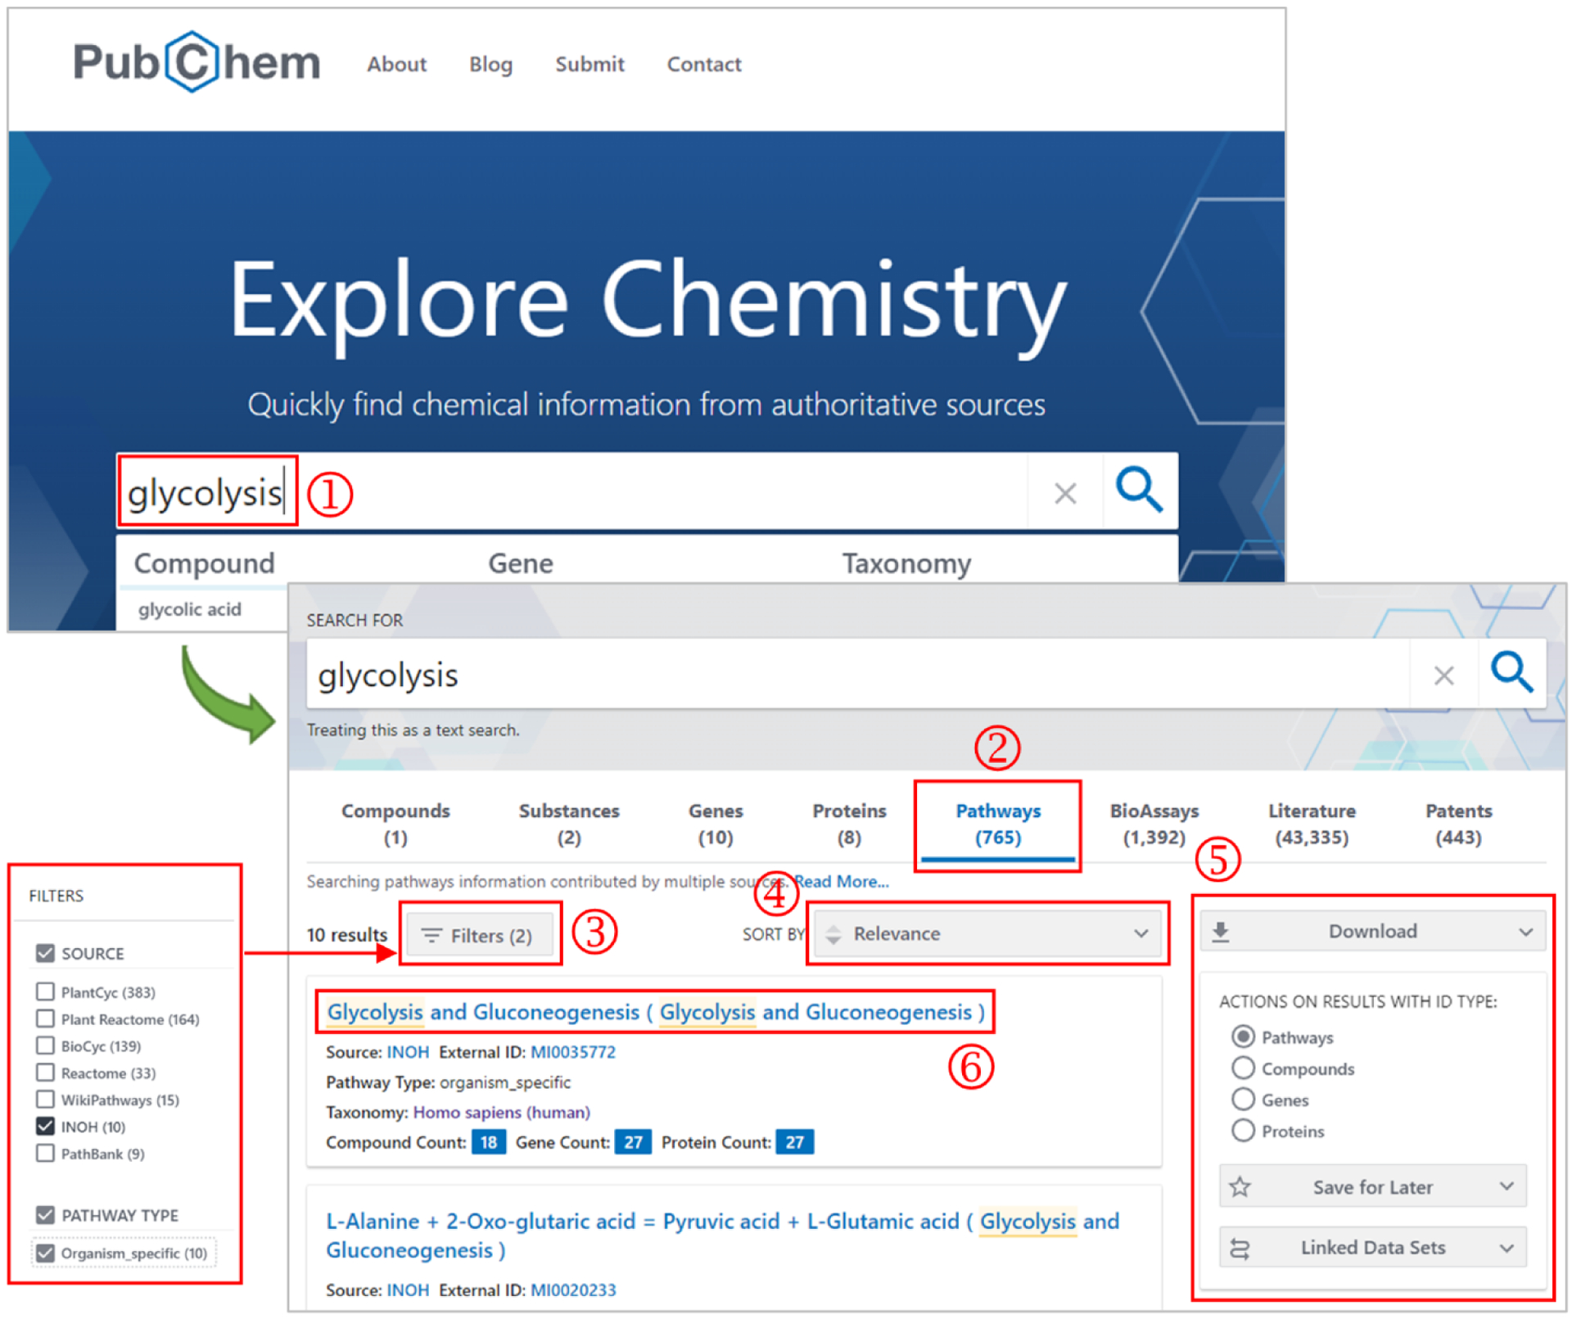This screenshot has width=1572, height=1319.
Task: Check the WikiPathways (15) filter
Action: coord(45,1100)
